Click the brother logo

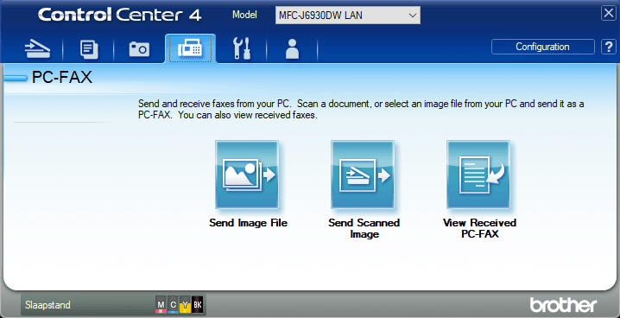click(x=563, y=304)
